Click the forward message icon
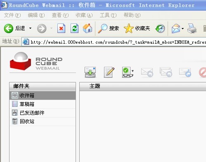 [x=185, y=72]
